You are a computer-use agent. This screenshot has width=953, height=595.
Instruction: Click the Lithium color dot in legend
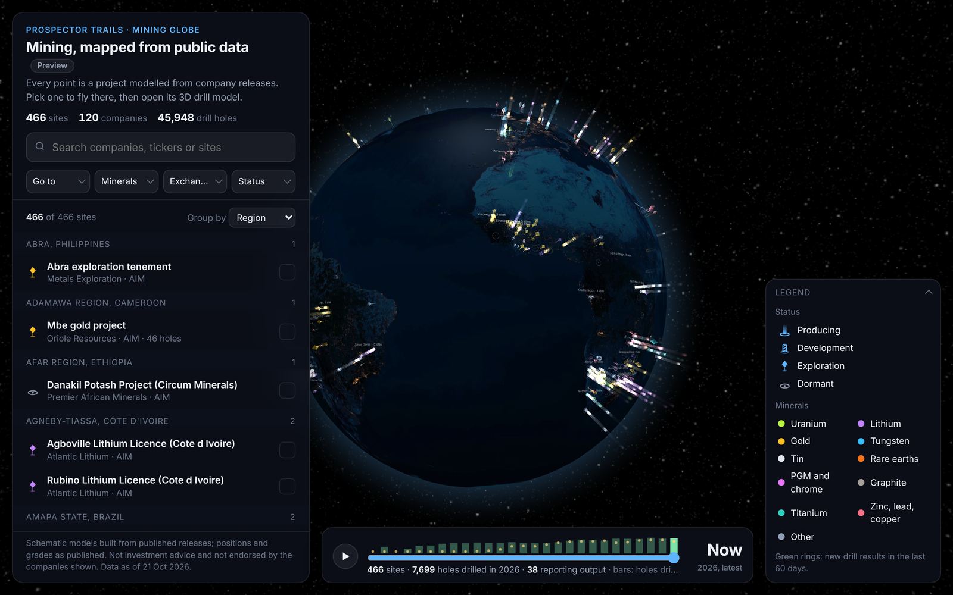861,424
